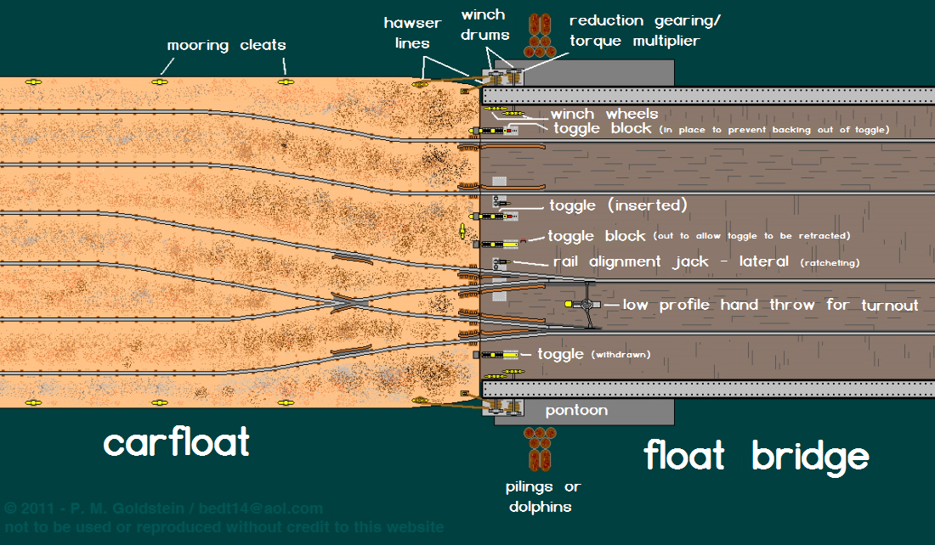
Task: Click the 'winch drums' text label
Action: pos(485,25)
